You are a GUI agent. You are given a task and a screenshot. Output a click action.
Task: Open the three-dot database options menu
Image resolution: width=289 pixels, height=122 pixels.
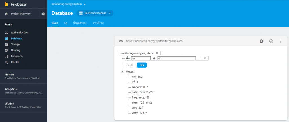pos(281,41)
